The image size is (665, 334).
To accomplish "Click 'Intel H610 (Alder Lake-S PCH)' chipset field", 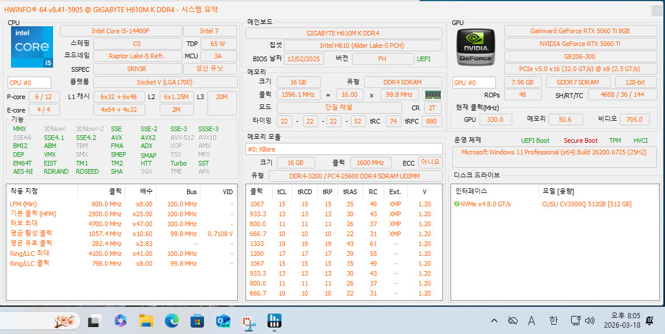I will (x=363, y=45).
